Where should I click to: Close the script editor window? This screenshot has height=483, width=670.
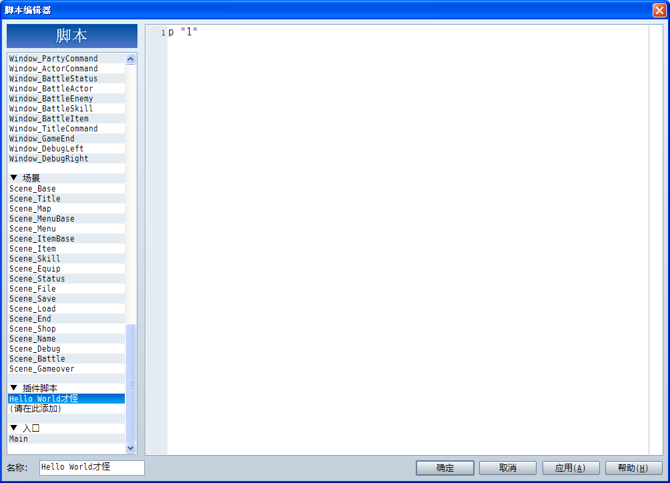pos(659,10)
